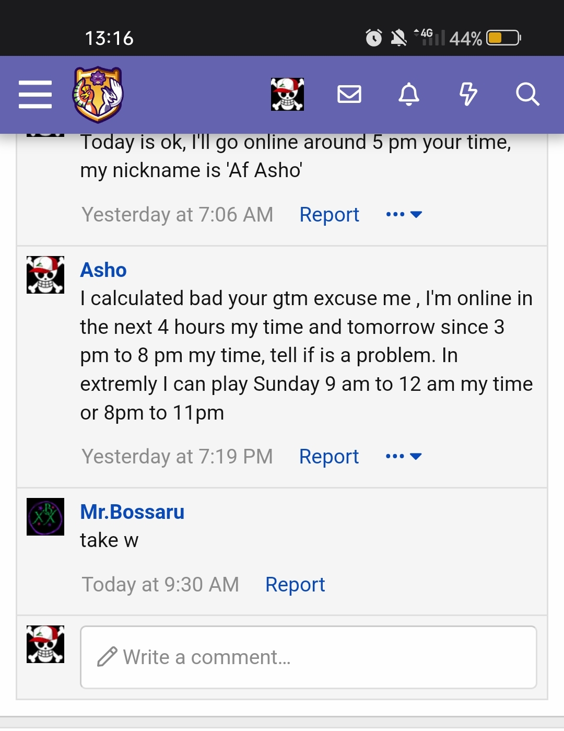Open the hamburger navigation menu
The width and height of the screenshot is (564, 731).
tap(35, 95)
